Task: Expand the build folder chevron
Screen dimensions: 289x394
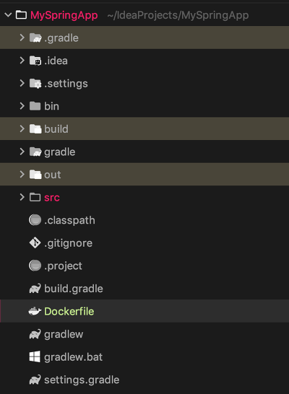Action: pos(22,128)
